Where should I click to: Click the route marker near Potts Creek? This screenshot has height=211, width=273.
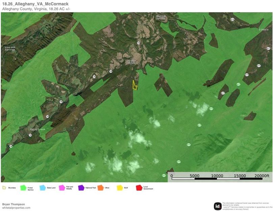click(x=30, y=135)
